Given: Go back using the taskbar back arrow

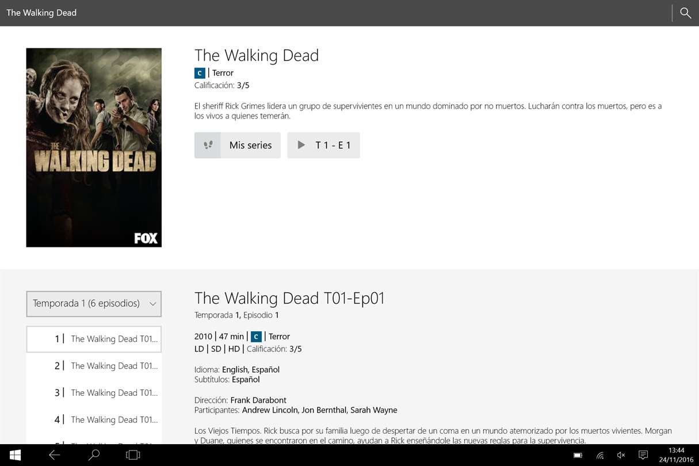Looking at the screenshot, I should 55,455.
